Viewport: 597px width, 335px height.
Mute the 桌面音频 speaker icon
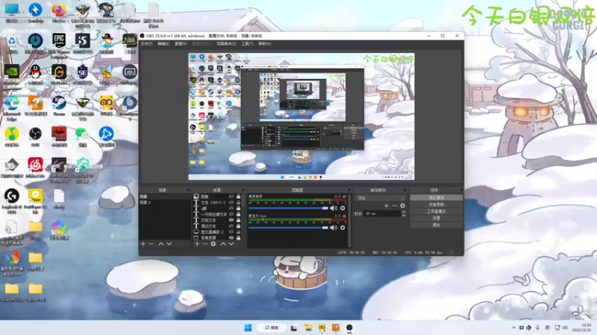pyautogui.click(x=334, y=208)
